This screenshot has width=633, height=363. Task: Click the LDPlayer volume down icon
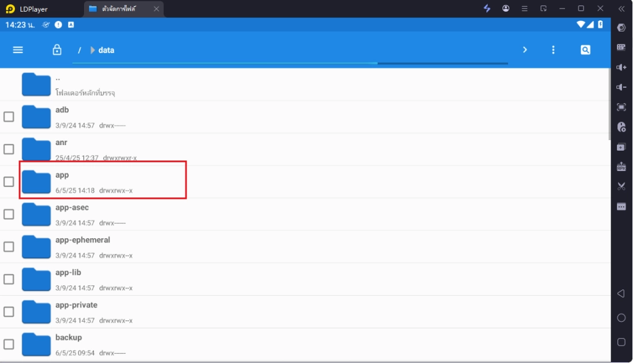click(621, 87)
